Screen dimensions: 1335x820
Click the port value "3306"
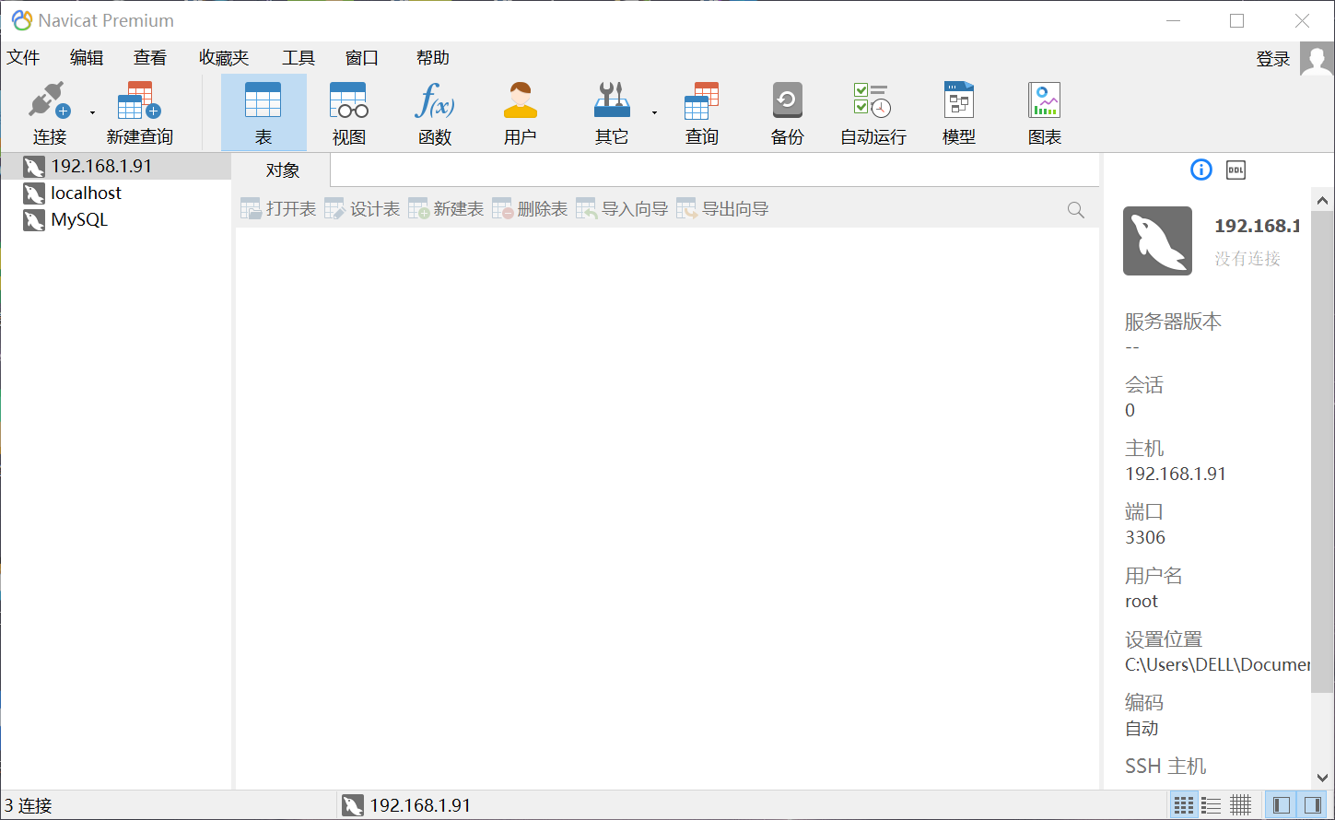[1145, 538]
